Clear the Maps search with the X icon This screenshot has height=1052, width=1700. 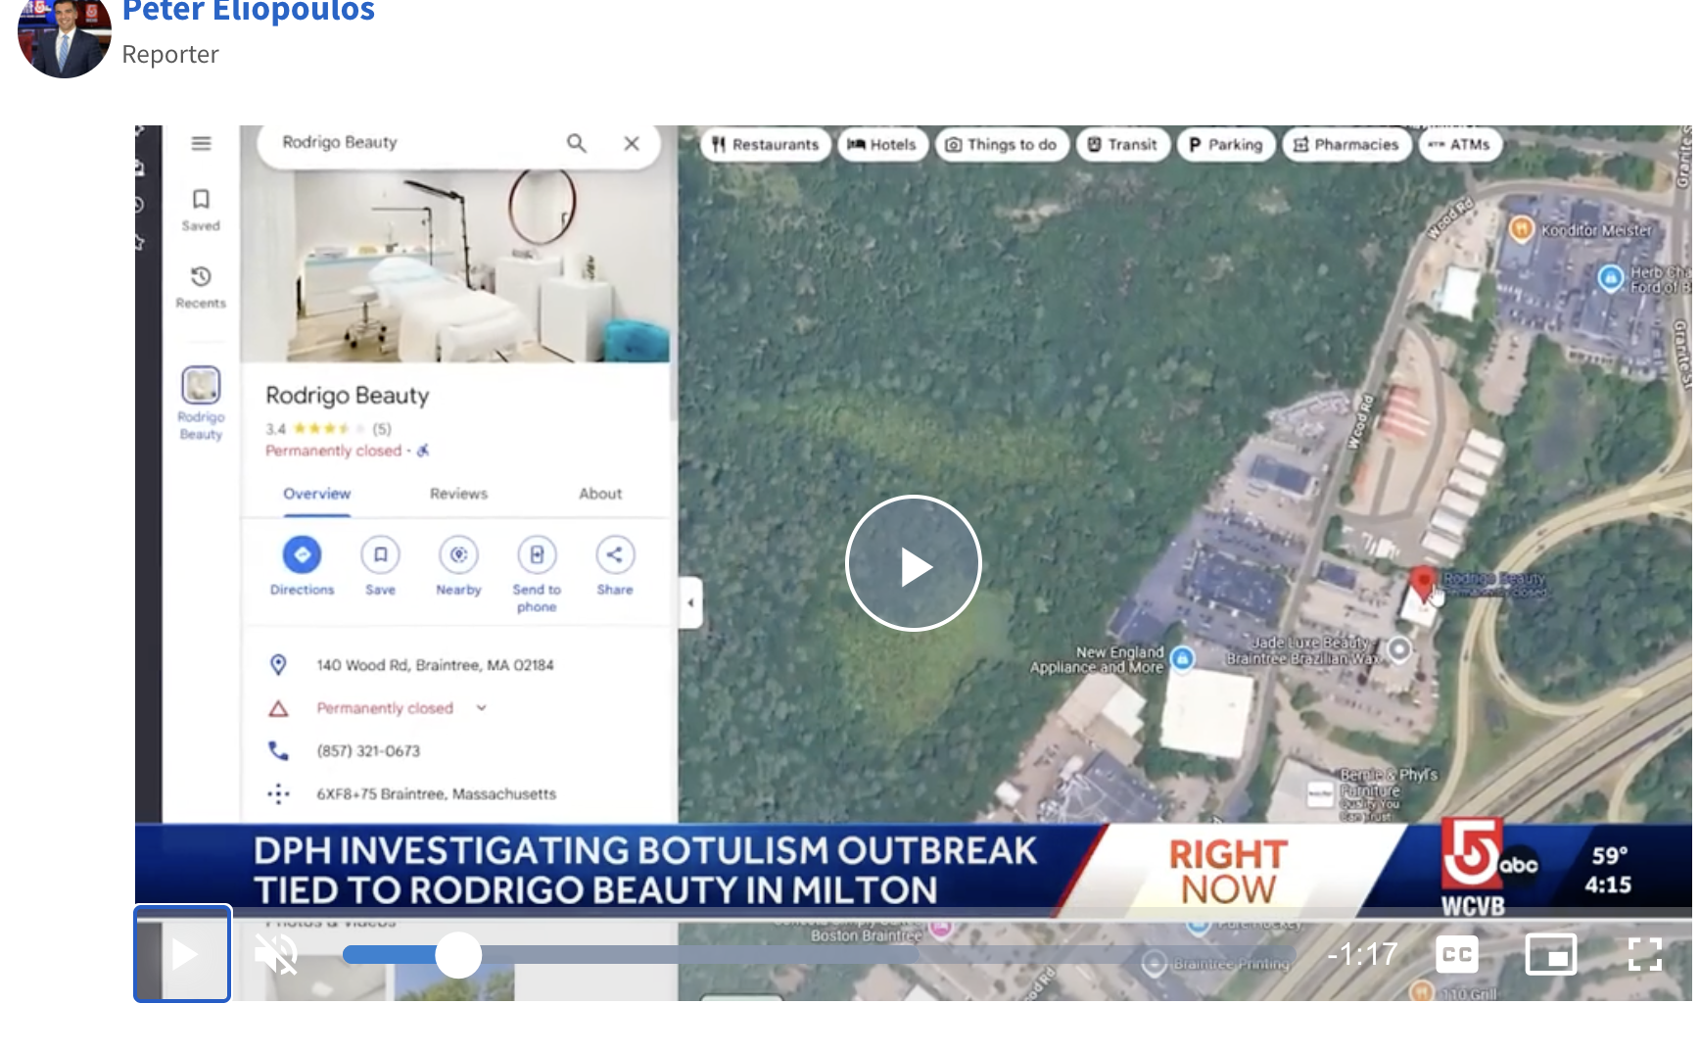click(632, 143)
